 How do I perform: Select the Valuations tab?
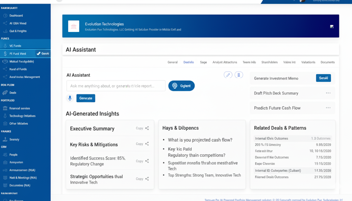click(308, 62)
